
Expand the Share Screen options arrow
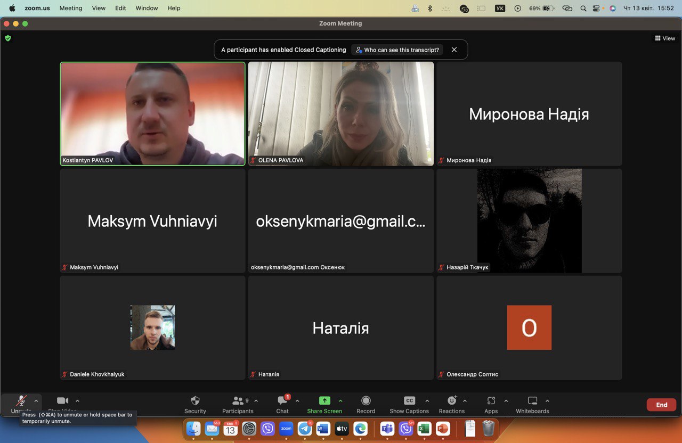click(340, 401)
